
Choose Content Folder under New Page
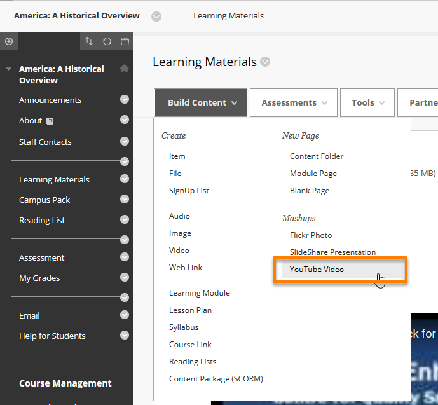click(317, 156)
